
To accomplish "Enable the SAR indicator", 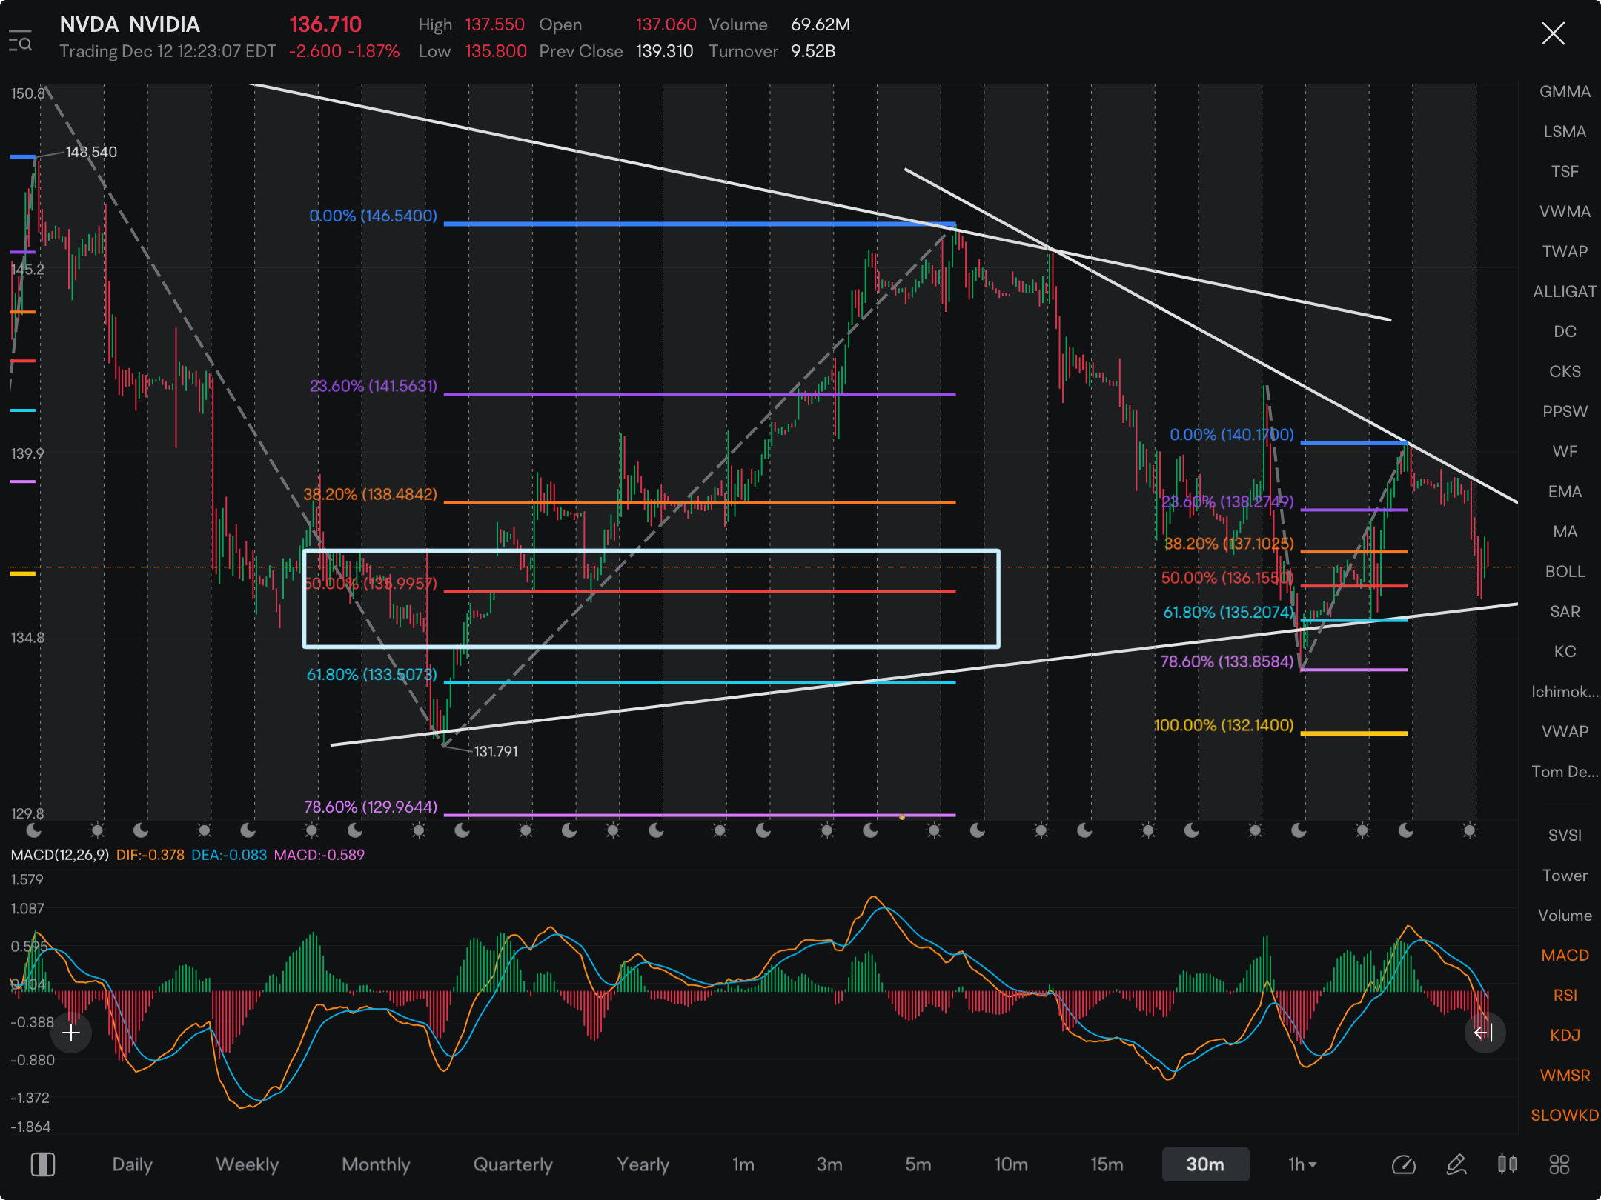I will [1565, 612].
